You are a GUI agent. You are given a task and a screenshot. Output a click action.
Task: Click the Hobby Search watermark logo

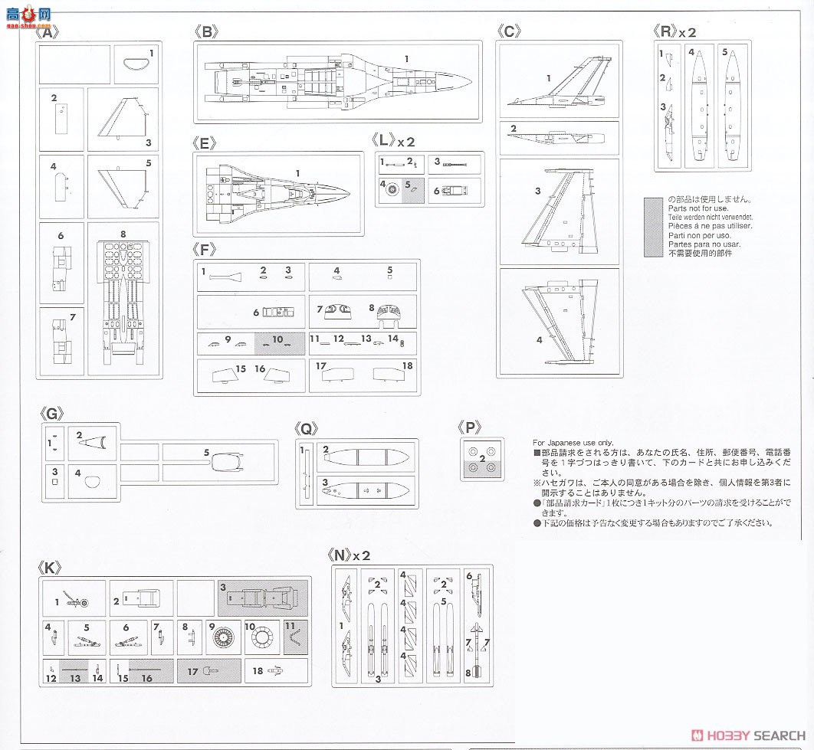749,735
